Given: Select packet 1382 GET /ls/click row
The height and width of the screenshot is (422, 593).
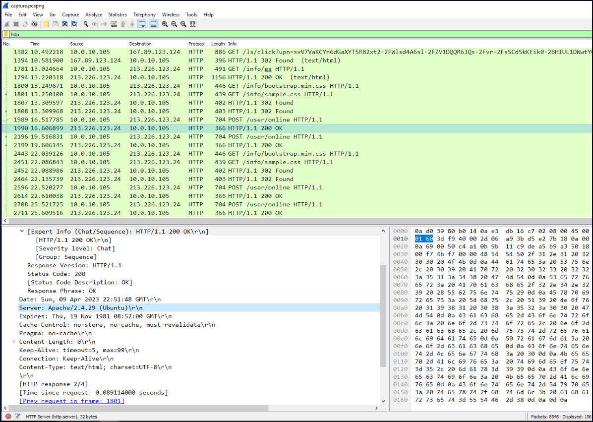Looking at the screenshot, I should pyautogui.click(x=296, y=52).
